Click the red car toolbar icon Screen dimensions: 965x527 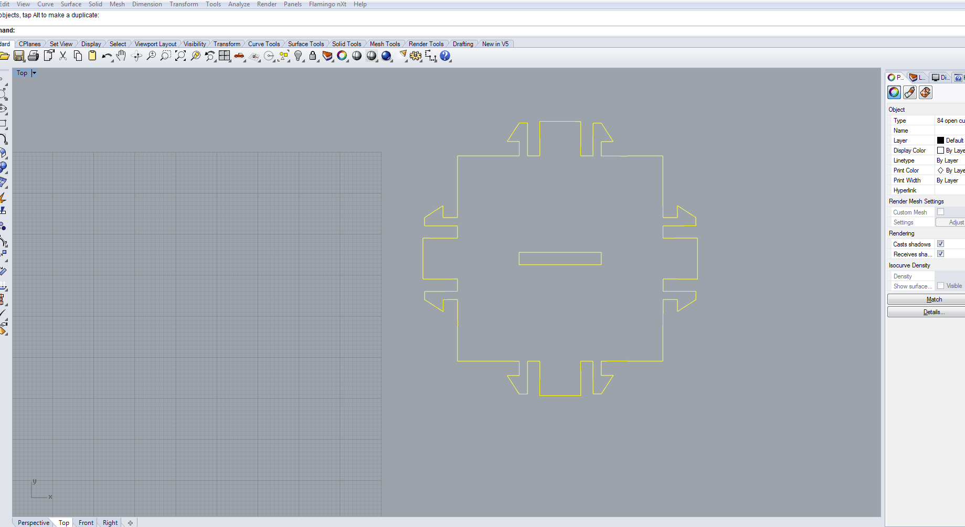coord(239,56)
